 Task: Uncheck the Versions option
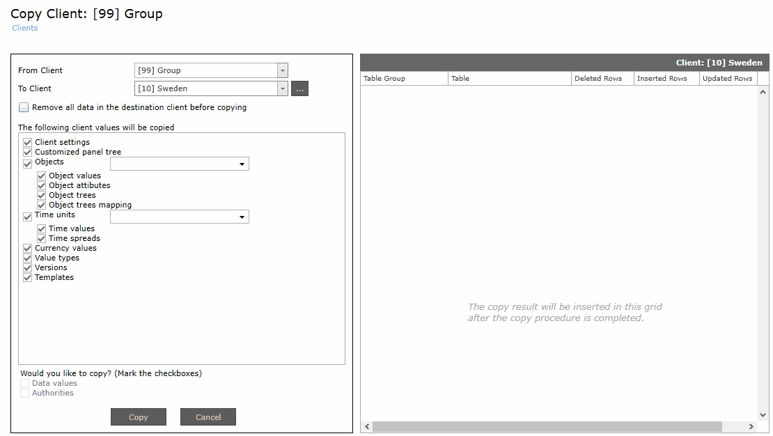click(x=27, y=267)
